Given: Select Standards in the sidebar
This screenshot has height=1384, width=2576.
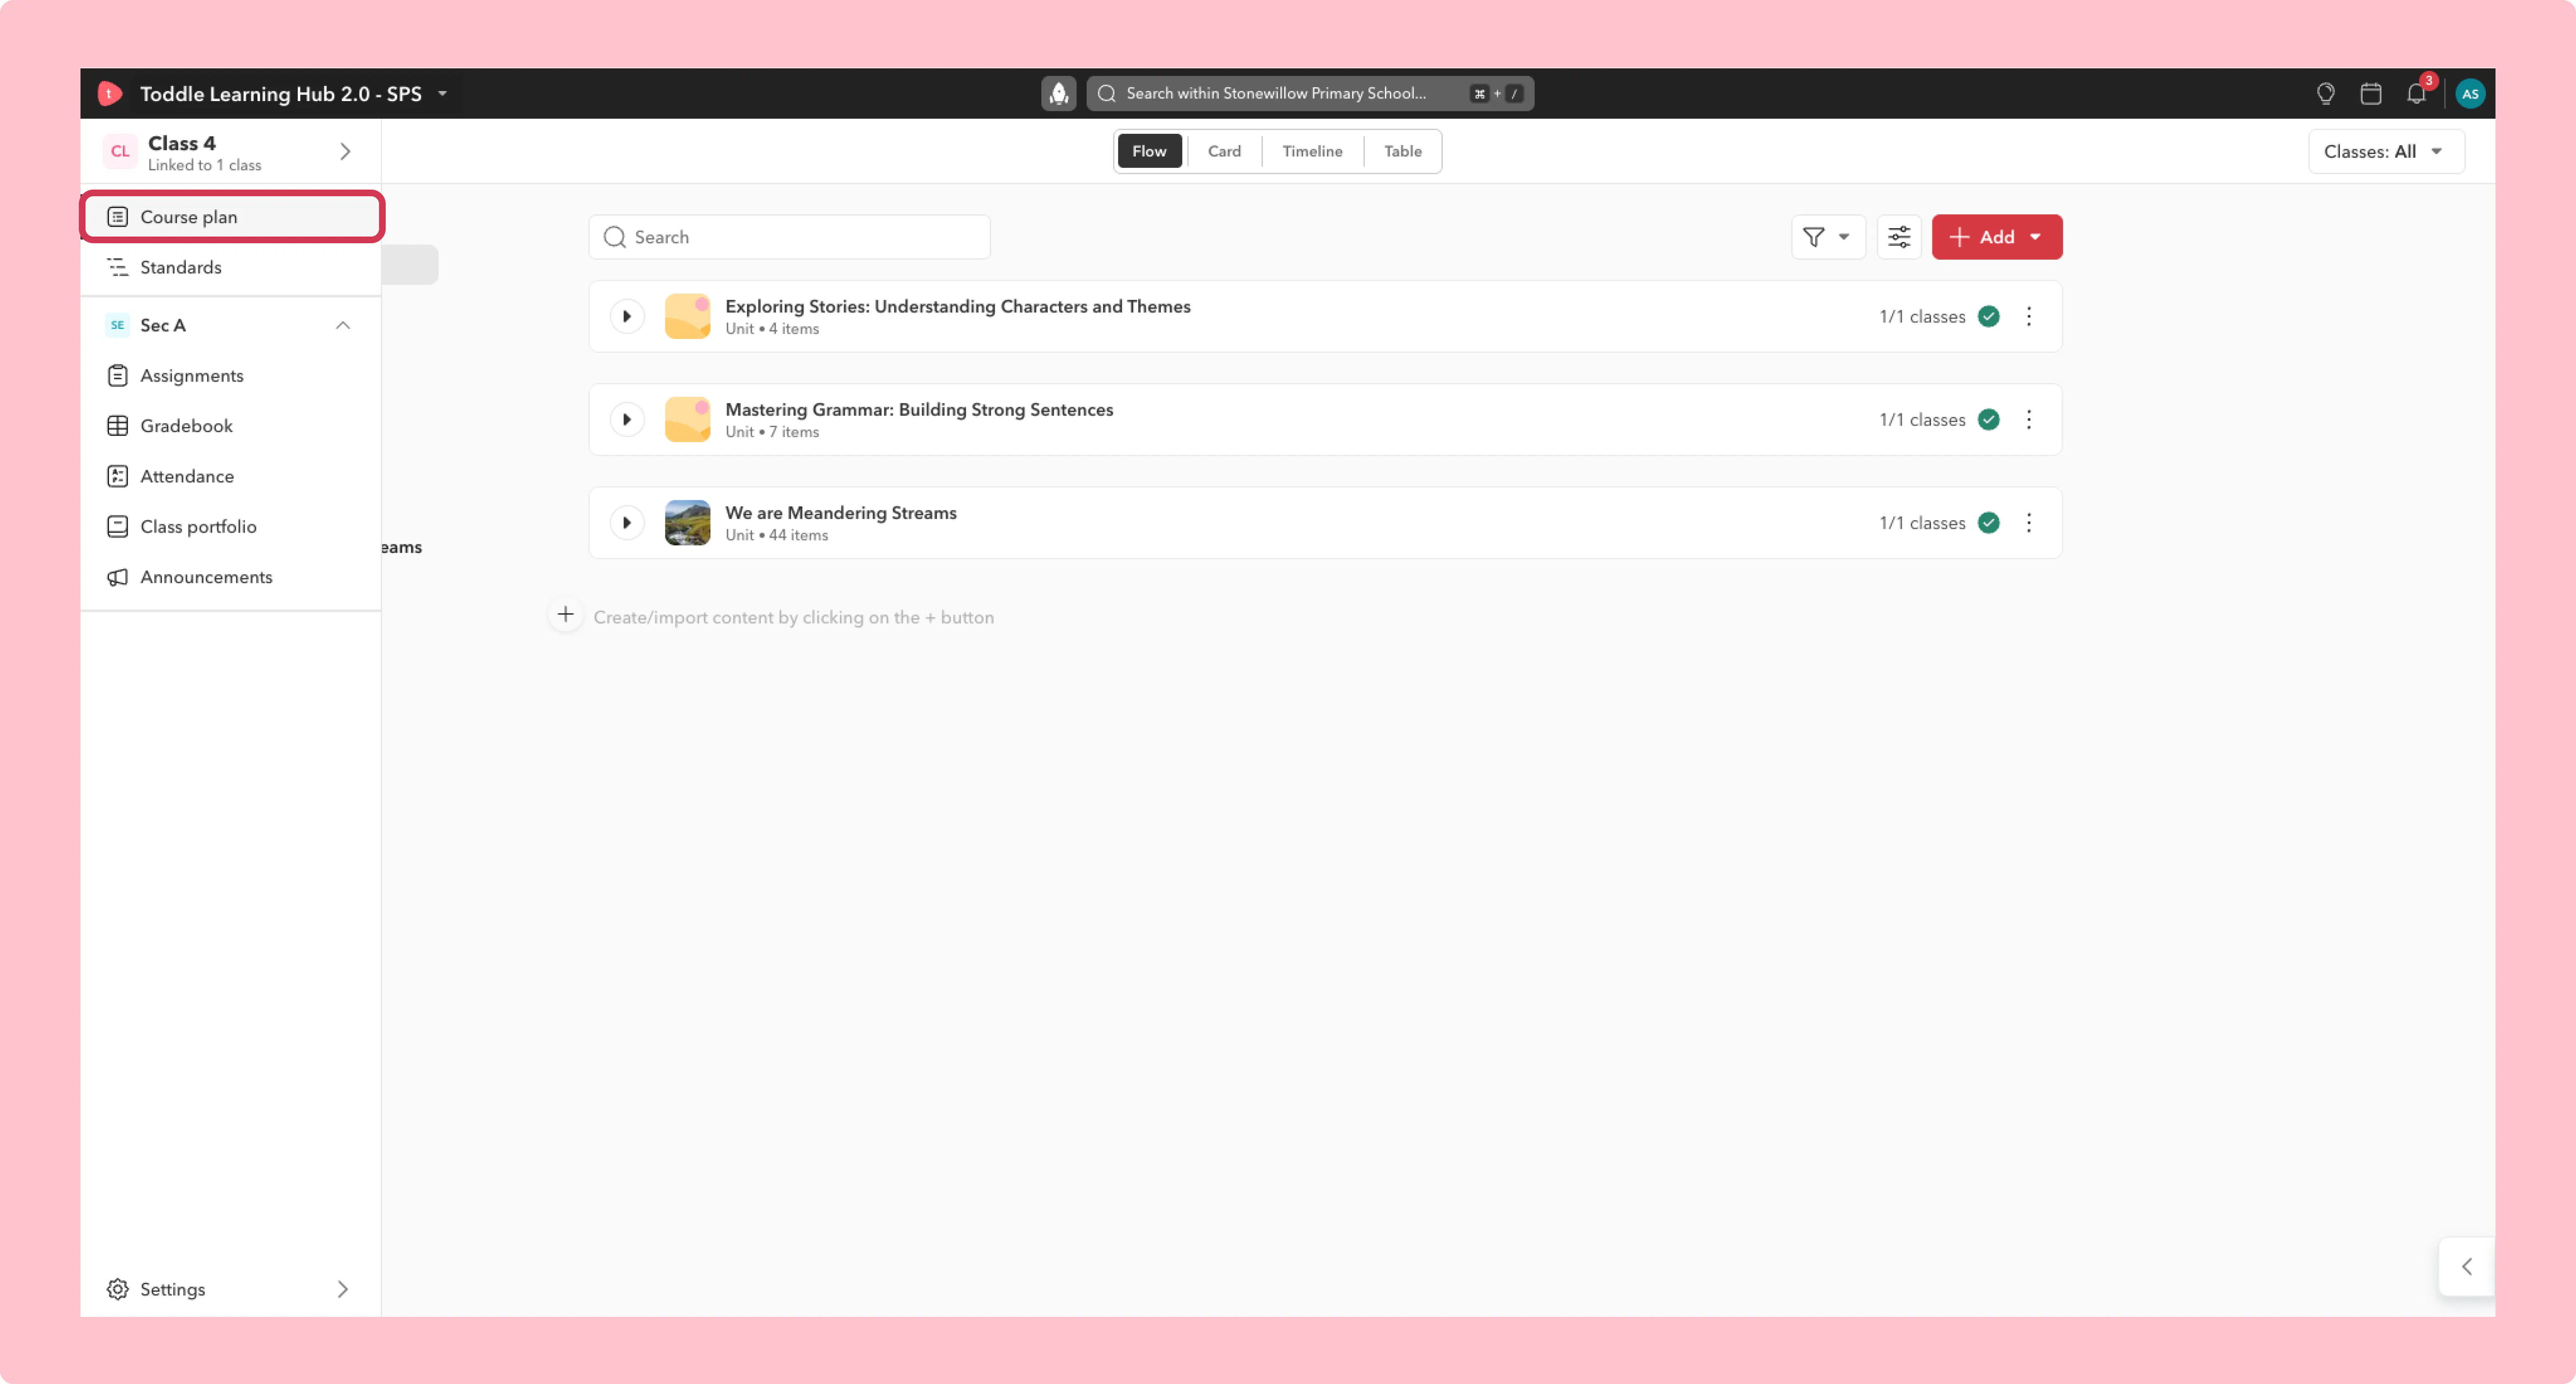Looking at the screenshot, I should 232,267.
